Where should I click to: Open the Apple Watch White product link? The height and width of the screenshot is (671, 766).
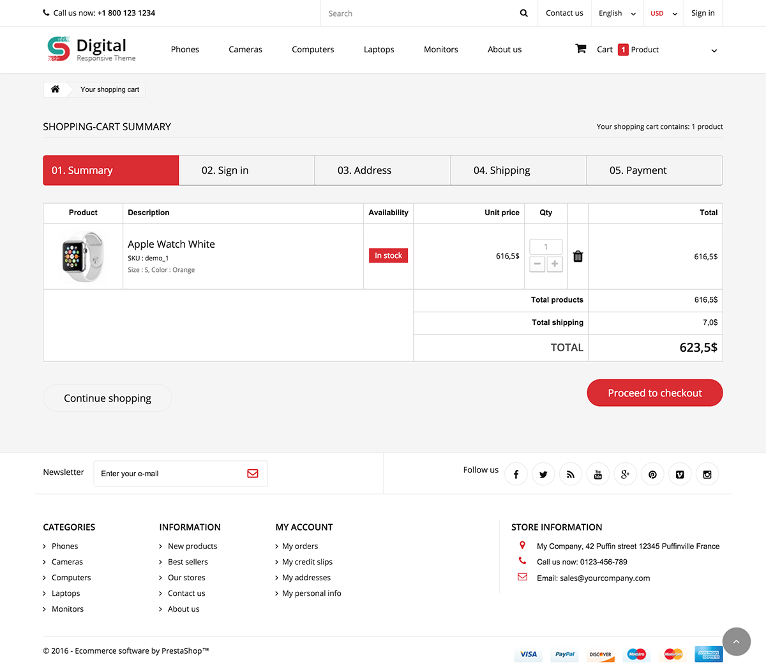coord(171,244)
